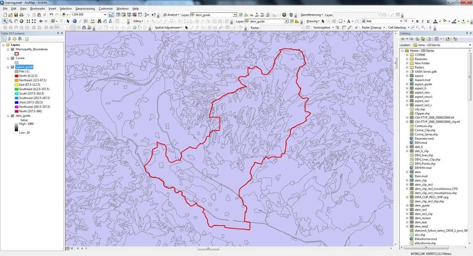Select city.shp in the Catalog tree
This screenshot has width=473, height=256.
tap(419, 109)
